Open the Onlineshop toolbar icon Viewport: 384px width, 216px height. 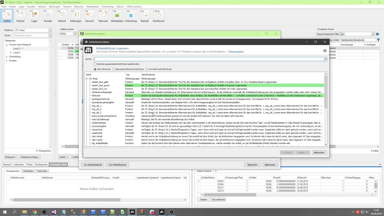point(131,16)
